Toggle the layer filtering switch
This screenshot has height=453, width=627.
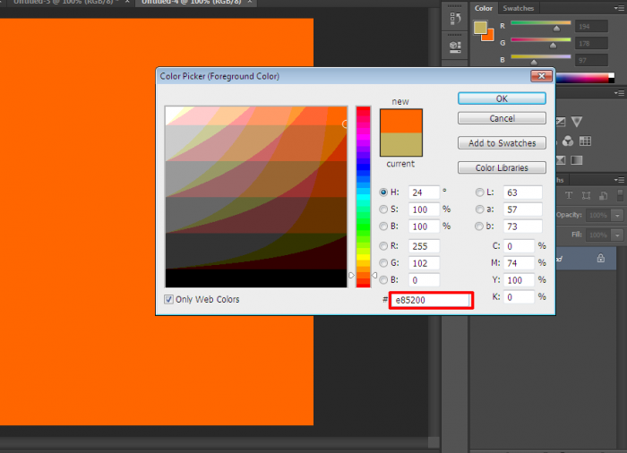[x=620, y=195]
